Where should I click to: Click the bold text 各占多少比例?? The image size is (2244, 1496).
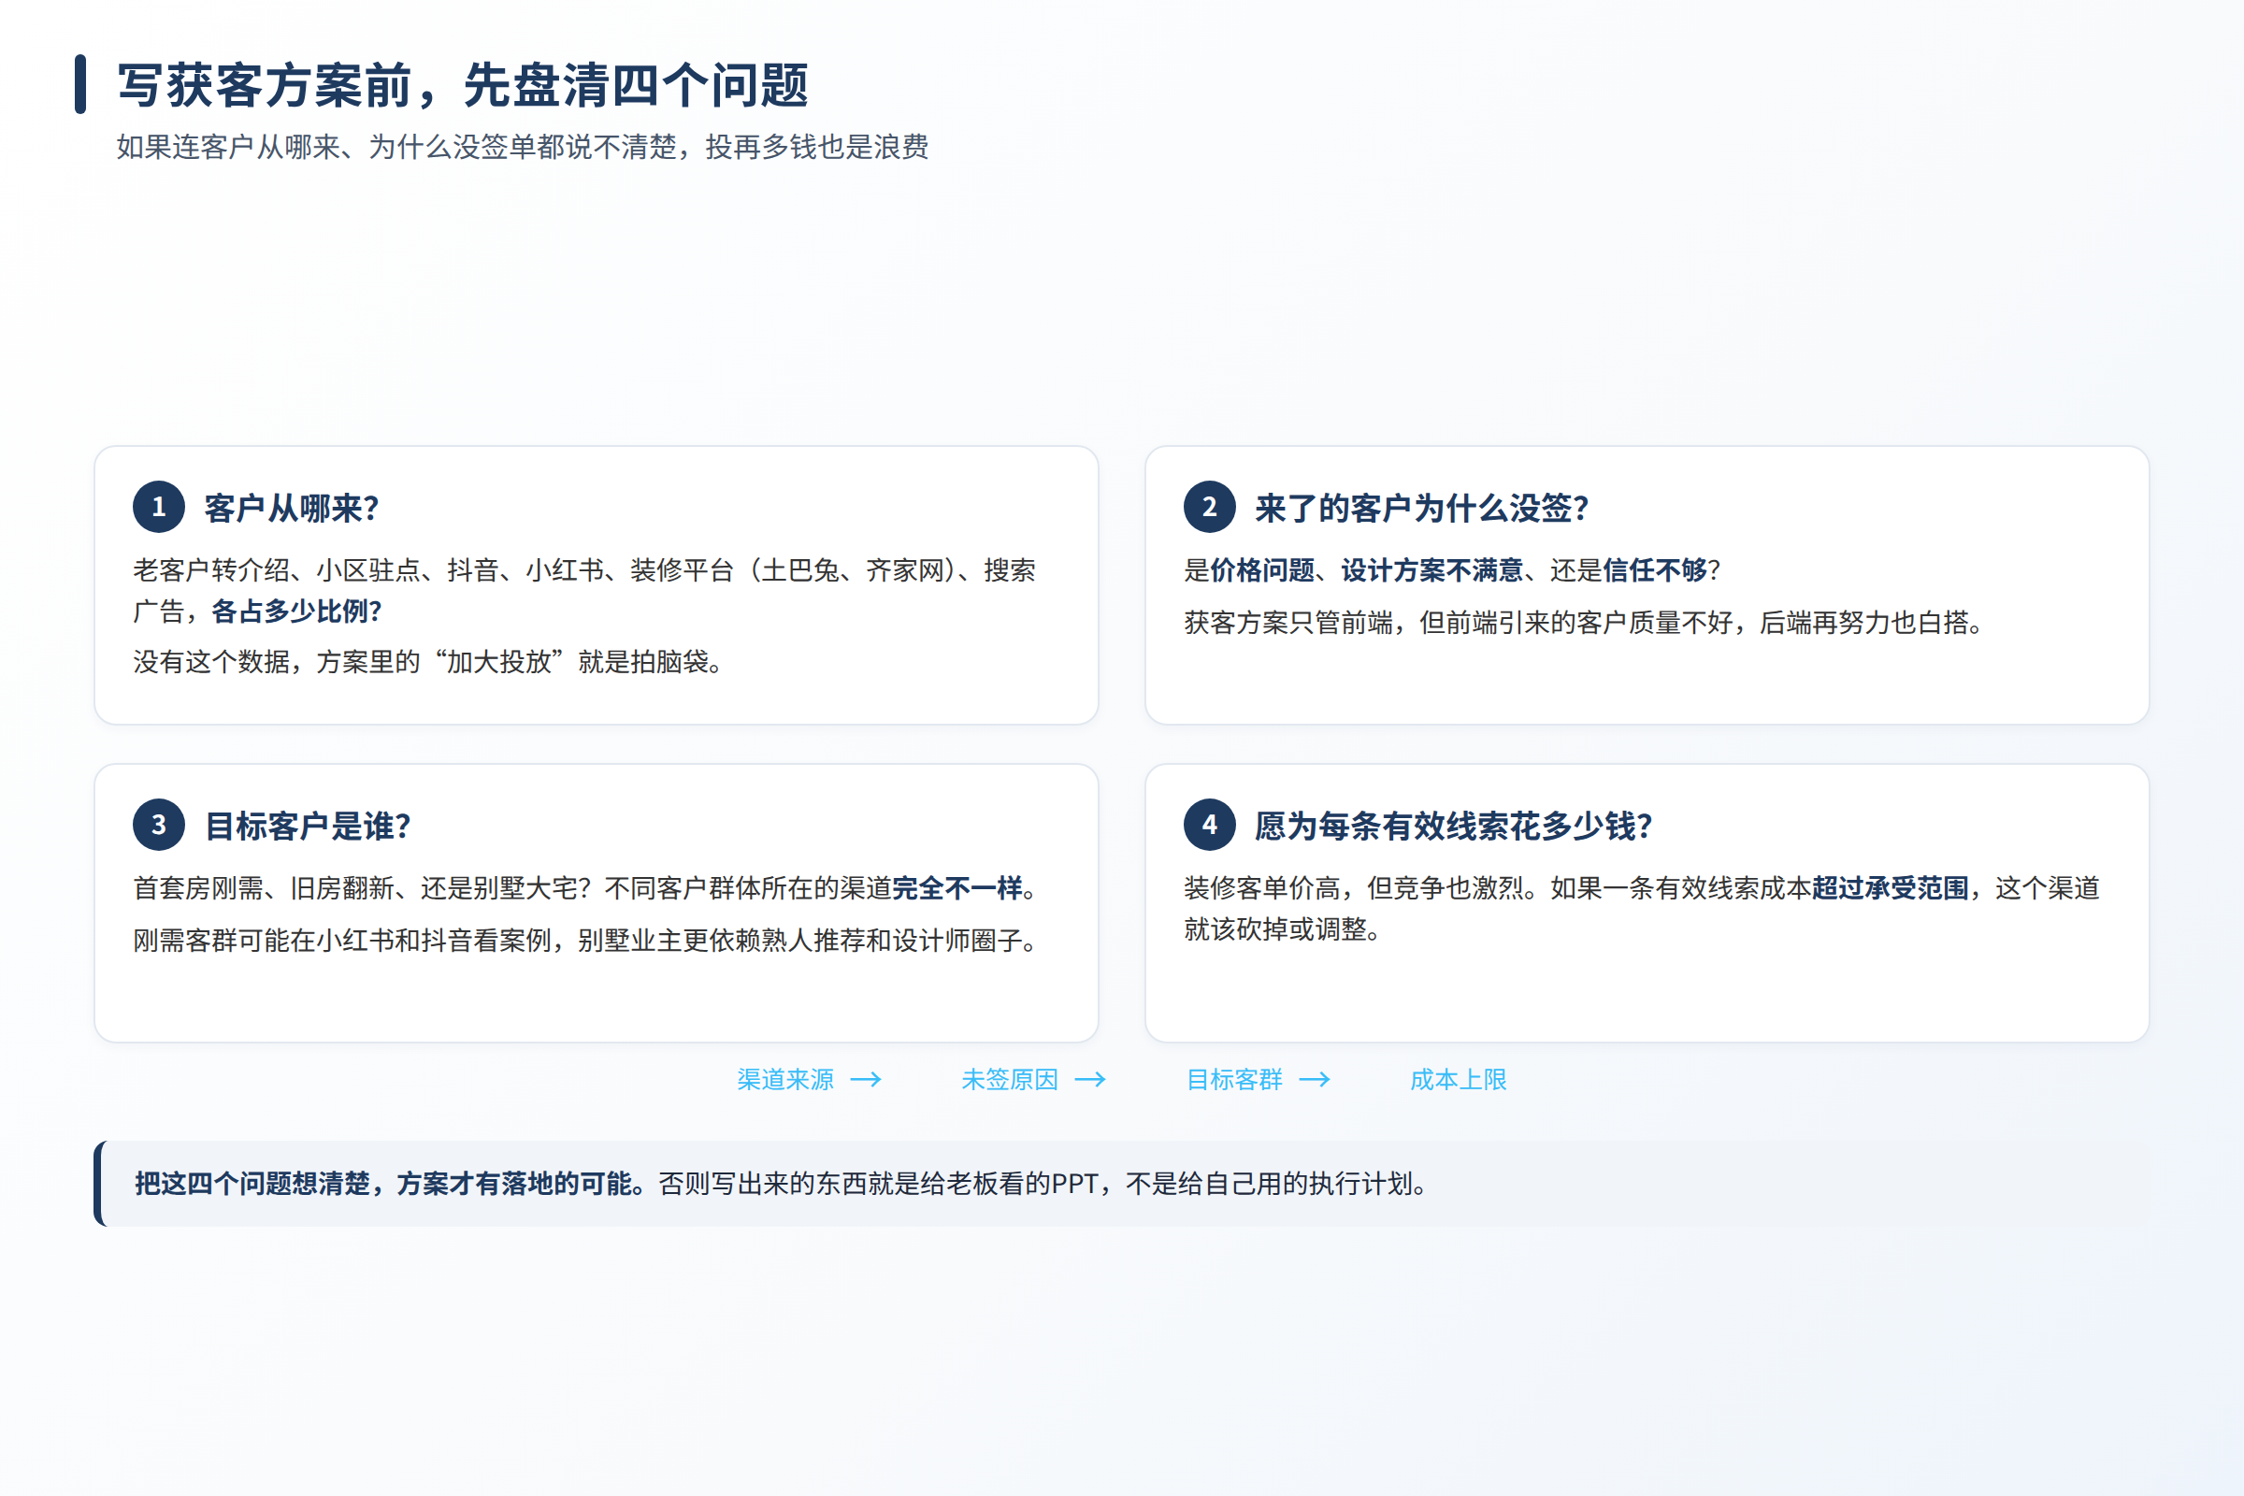295,611
